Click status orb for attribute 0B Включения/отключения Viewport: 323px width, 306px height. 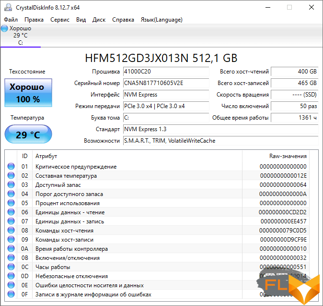11,257
